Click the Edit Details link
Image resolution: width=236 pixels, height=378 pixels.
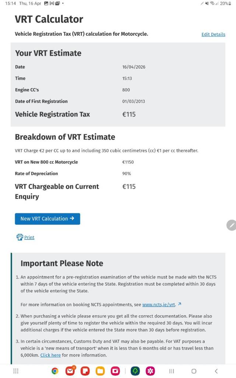(x=213, y=34)
